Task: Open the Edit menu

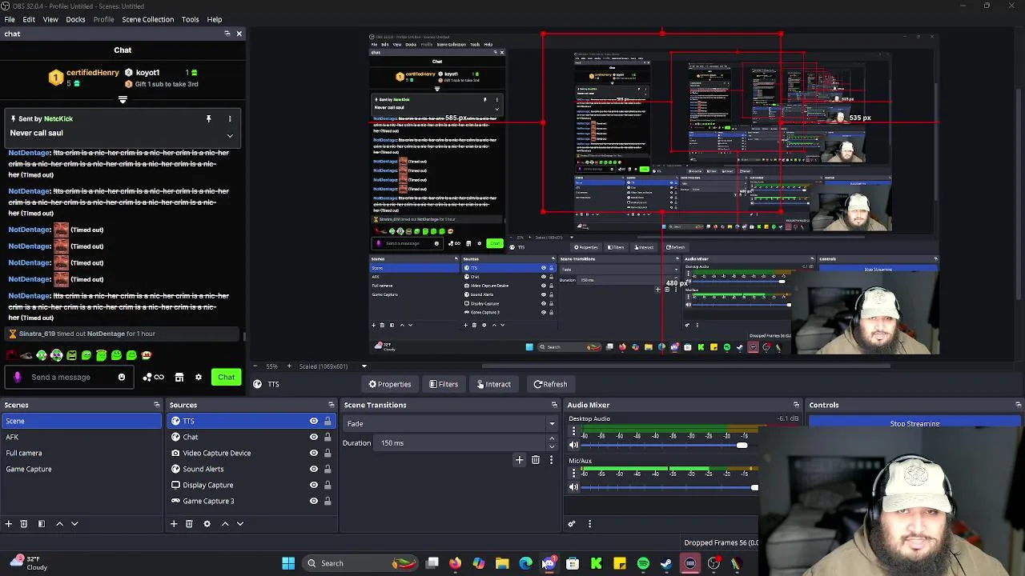Action: click(29, 19)
